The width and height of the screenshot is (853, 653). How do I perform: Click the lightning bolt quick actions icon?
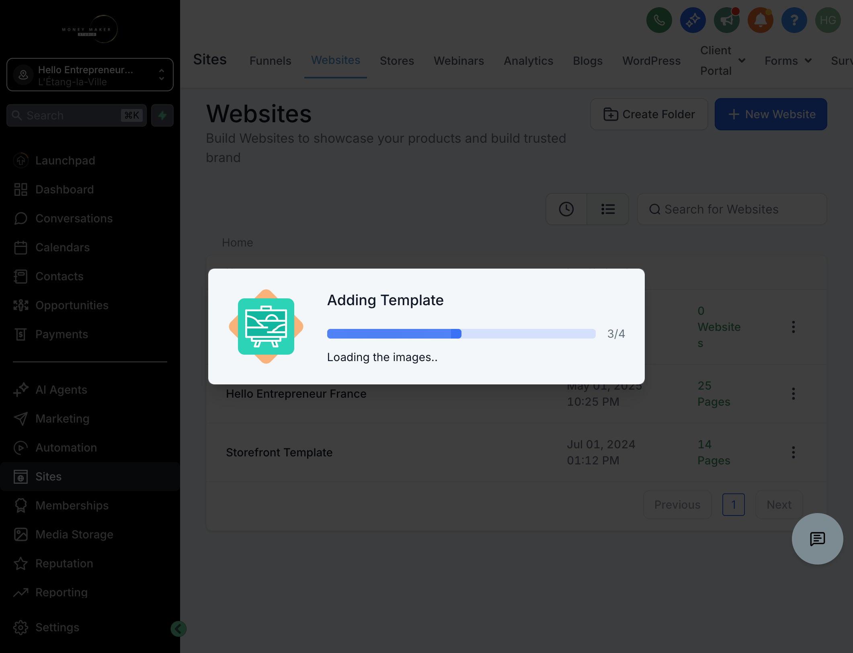pyautogui.click(x=162, y=115)
